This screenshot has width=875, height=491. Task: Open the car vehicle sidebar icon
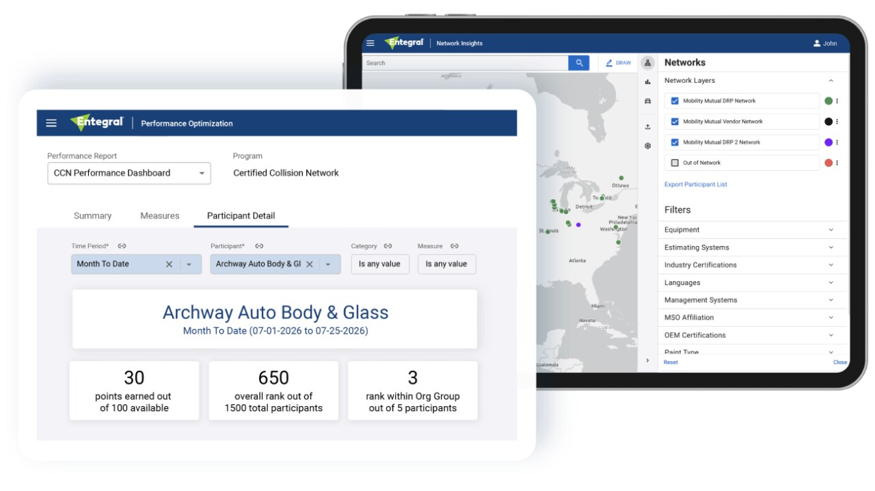(x=647, y=101)
